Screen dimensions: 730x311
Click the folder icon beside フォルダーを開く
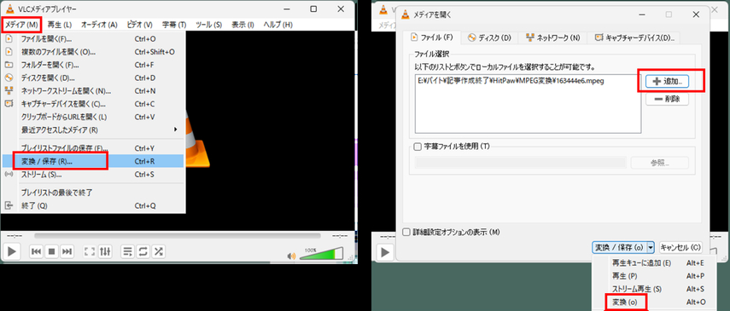(9, 65)
